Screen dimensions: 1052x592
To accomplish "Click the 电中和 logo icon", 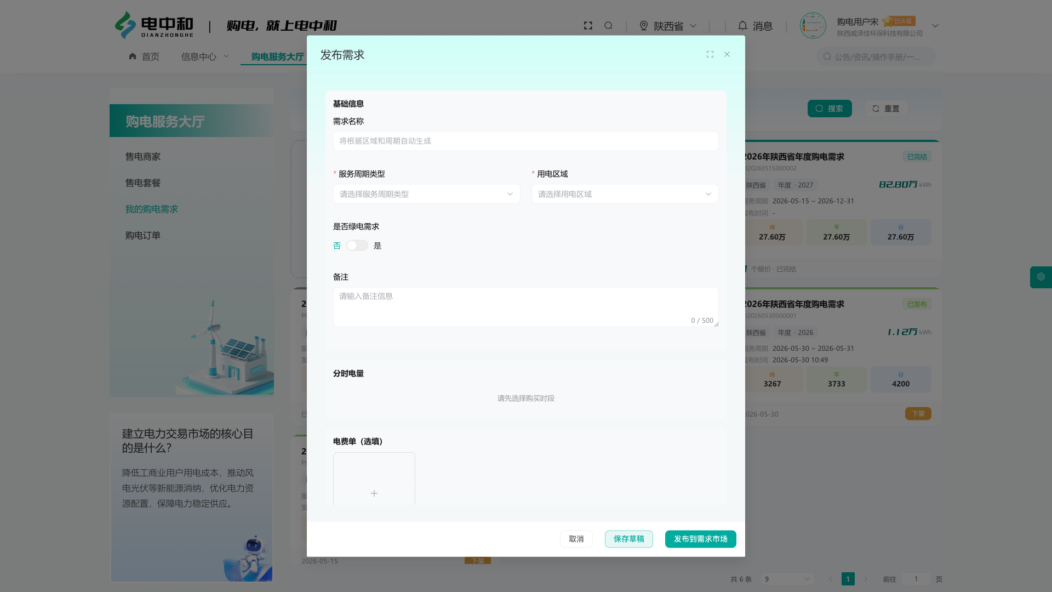I will click(x=125, y=25).
